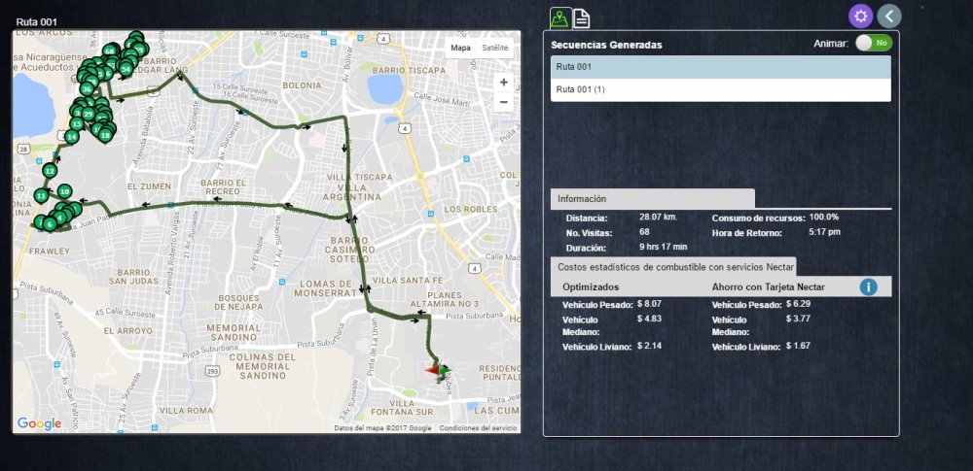Toggle the Animar switch
The image size is (973, 471).
click(874, 43)
